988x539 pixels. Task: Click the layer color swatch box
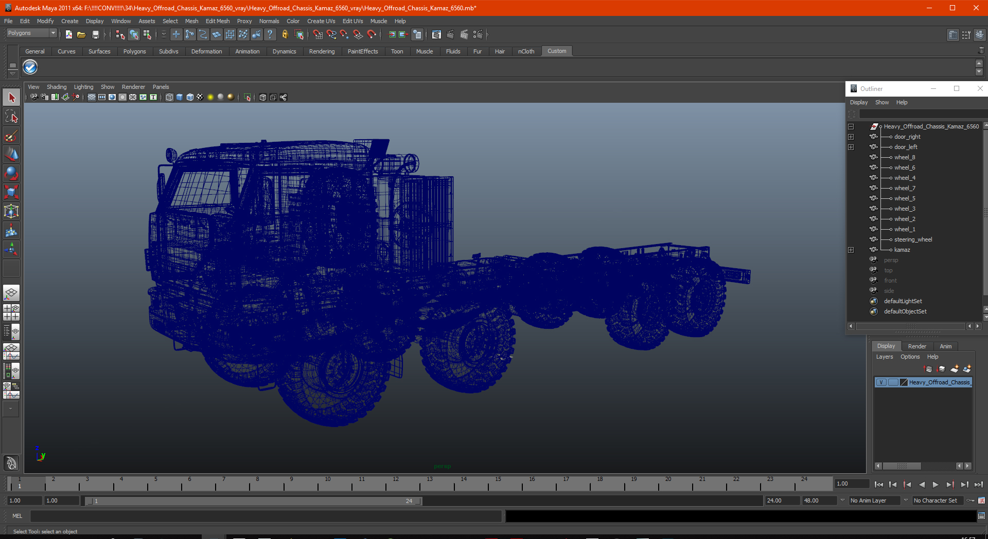point(904,382)
